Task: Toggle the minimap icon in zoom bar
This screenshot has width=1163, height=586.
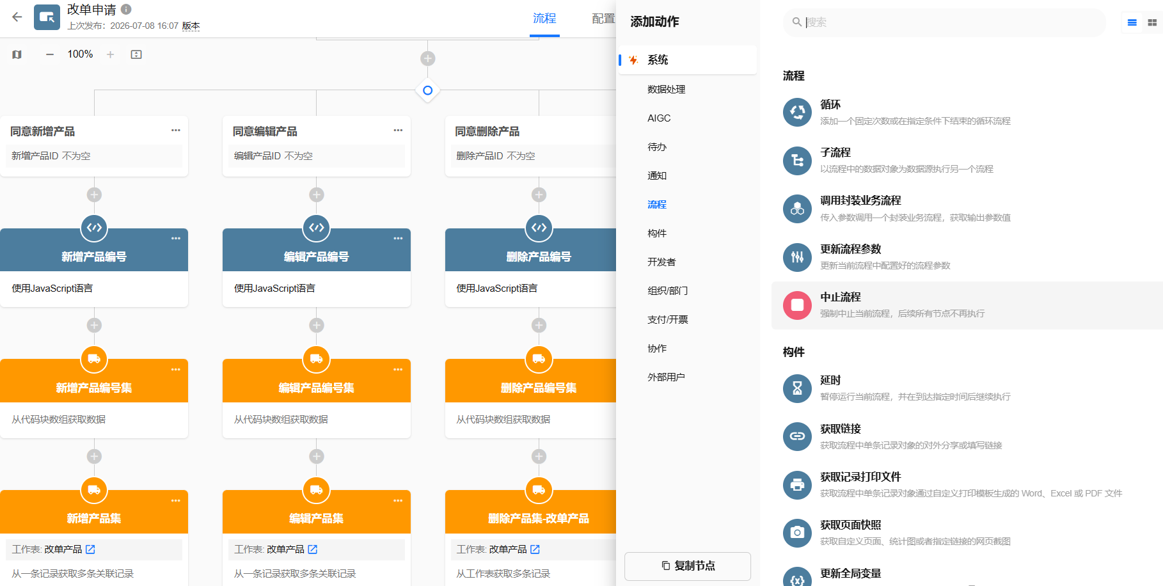Action: point(17,54)
